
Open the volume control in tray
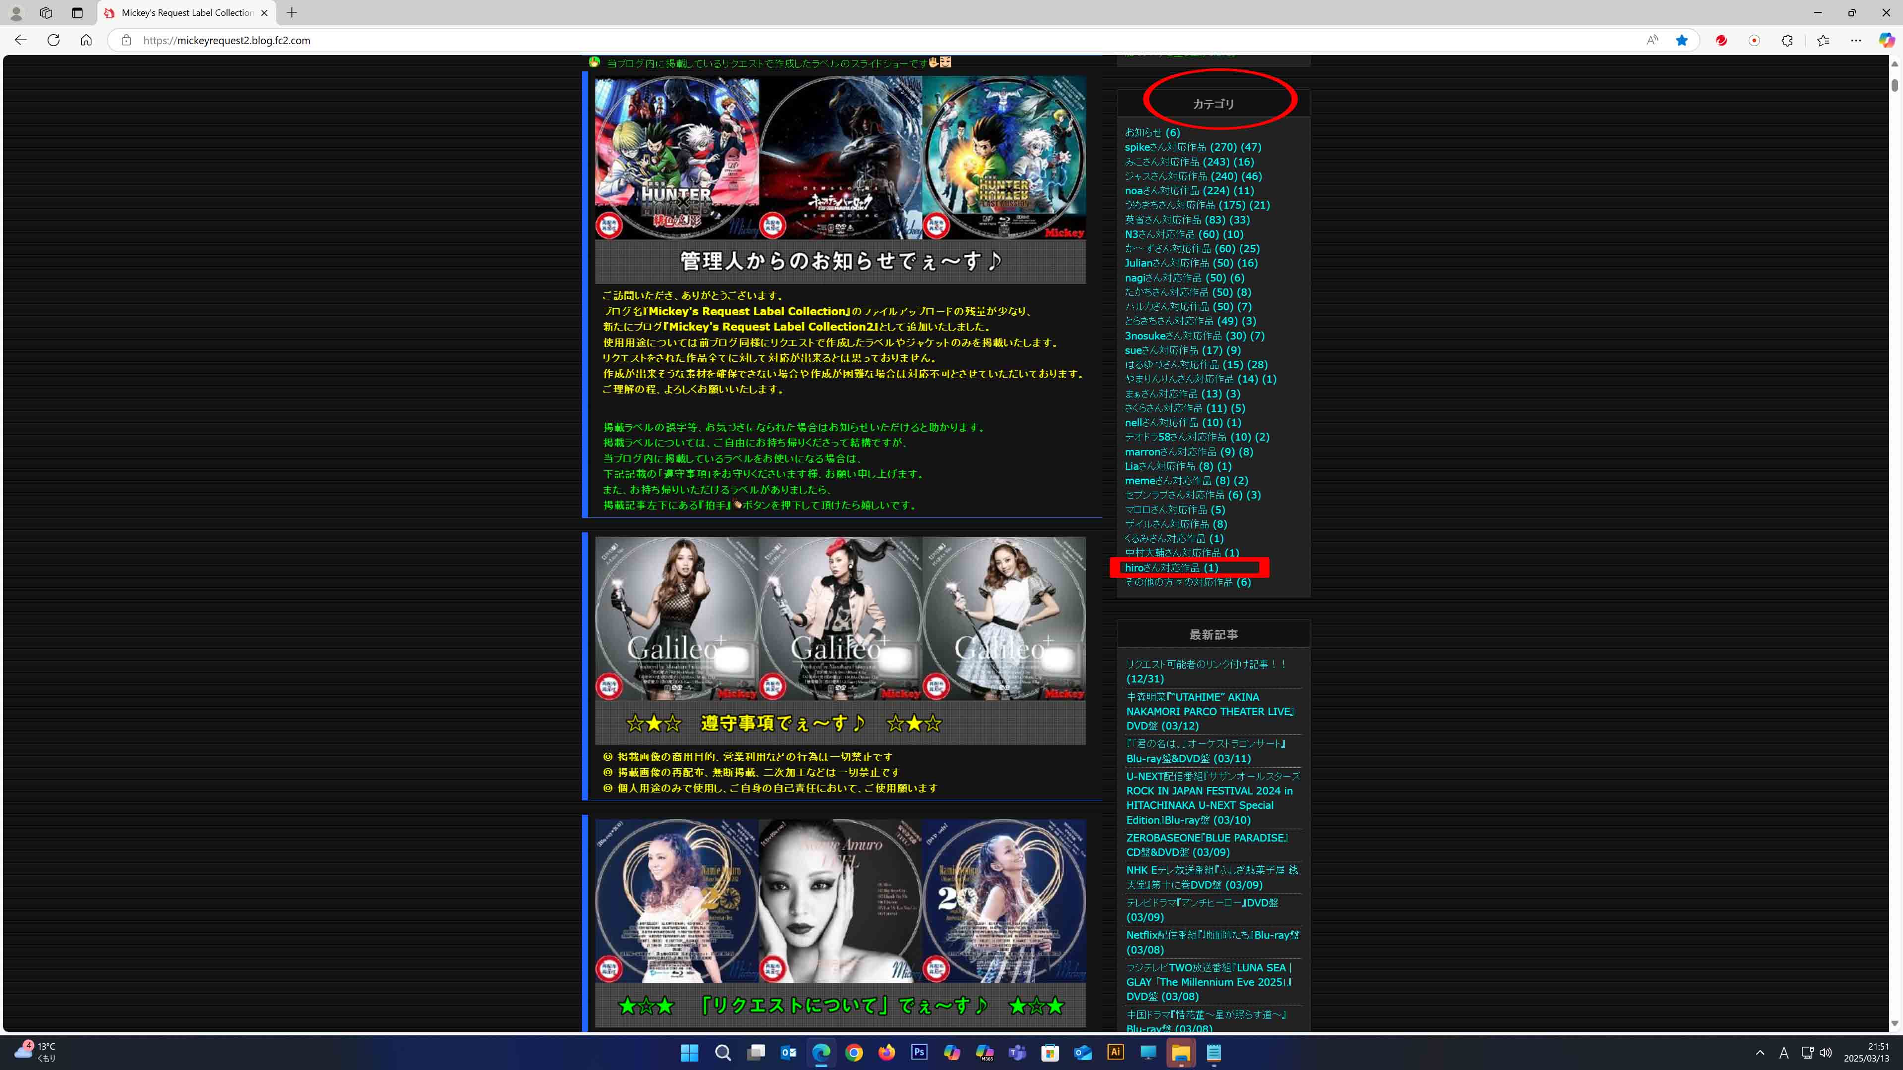coord(1826,1052)
